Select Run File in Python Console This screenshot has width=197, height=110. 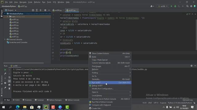point(110,102)
